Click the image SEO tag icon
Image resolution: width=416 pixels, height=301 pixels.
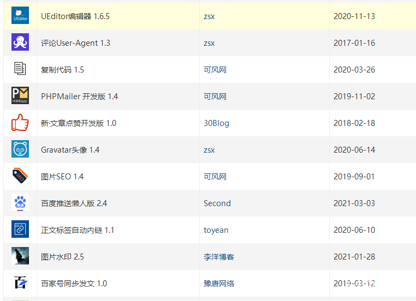20,176
